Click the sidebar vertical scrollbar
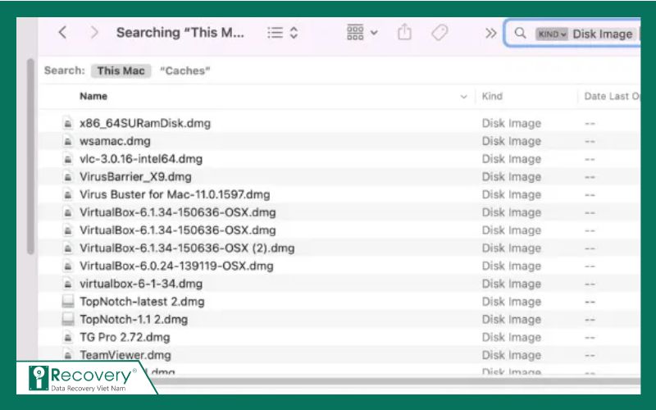656x410 pixels. [30, 157]
